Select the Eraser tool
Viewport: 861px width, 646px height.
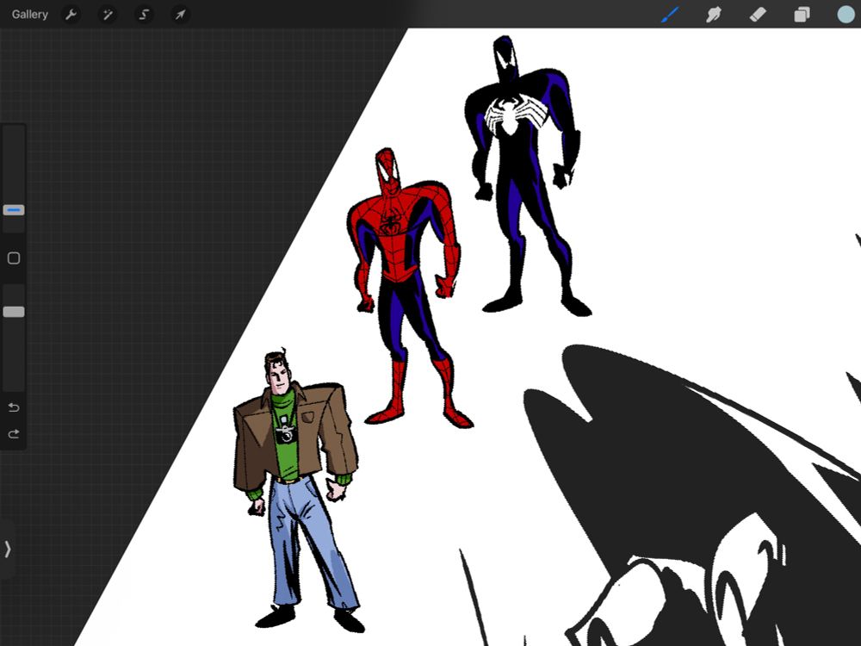[x=758, y=15]
